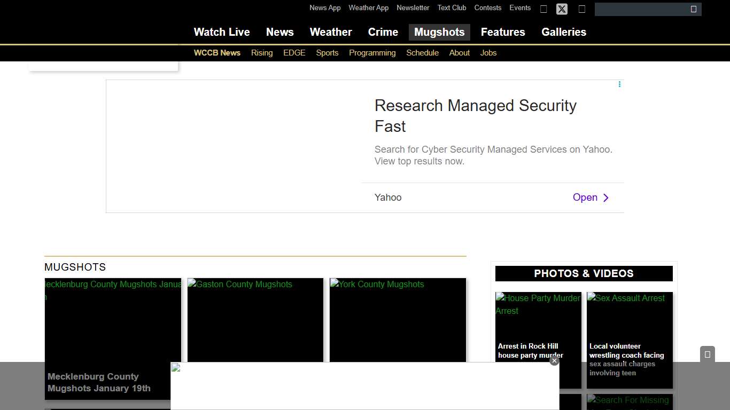The height and width of the screenshot is (410, 730).
Task: Go to the Crime section
Action: [383, 32]
